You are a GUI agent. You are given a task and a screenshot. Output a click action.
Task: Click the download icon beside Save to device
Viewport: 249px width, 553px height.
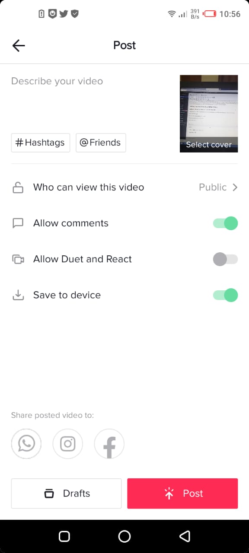point(18,295)
